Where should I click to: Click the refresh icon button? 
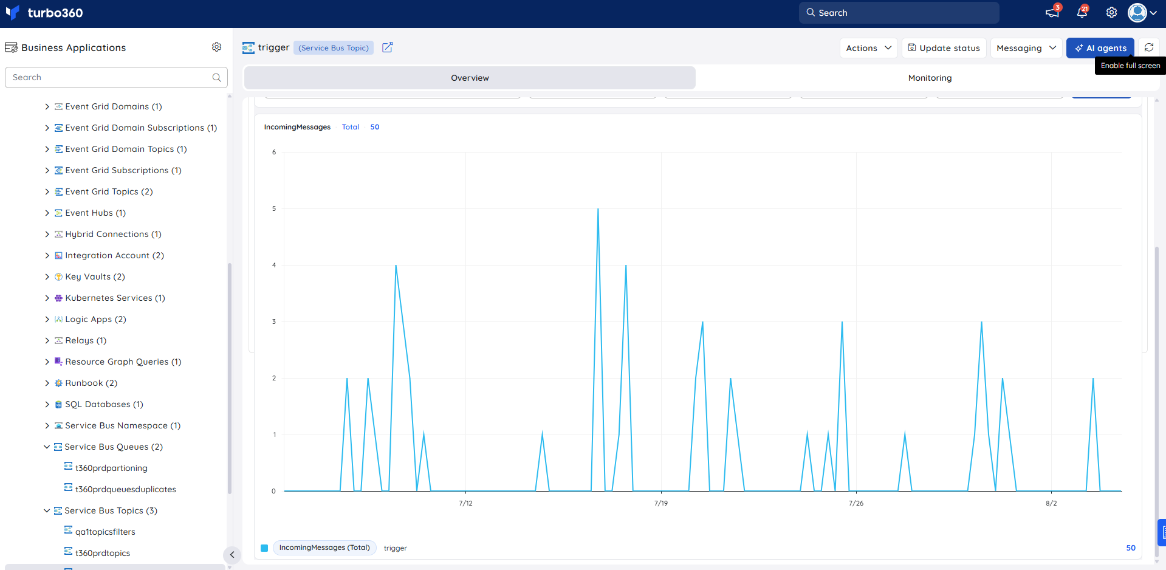click(x=1149, y=47)
